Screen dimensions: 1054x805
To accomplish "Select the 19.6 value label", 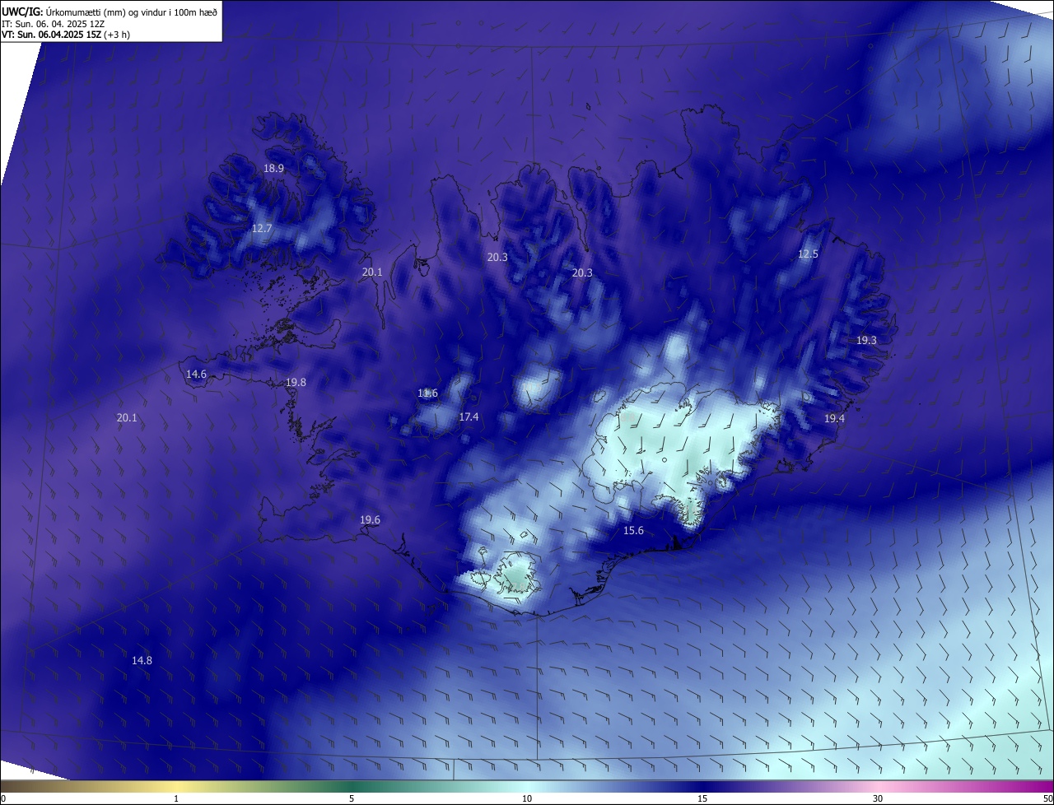I will coord(370,520).
